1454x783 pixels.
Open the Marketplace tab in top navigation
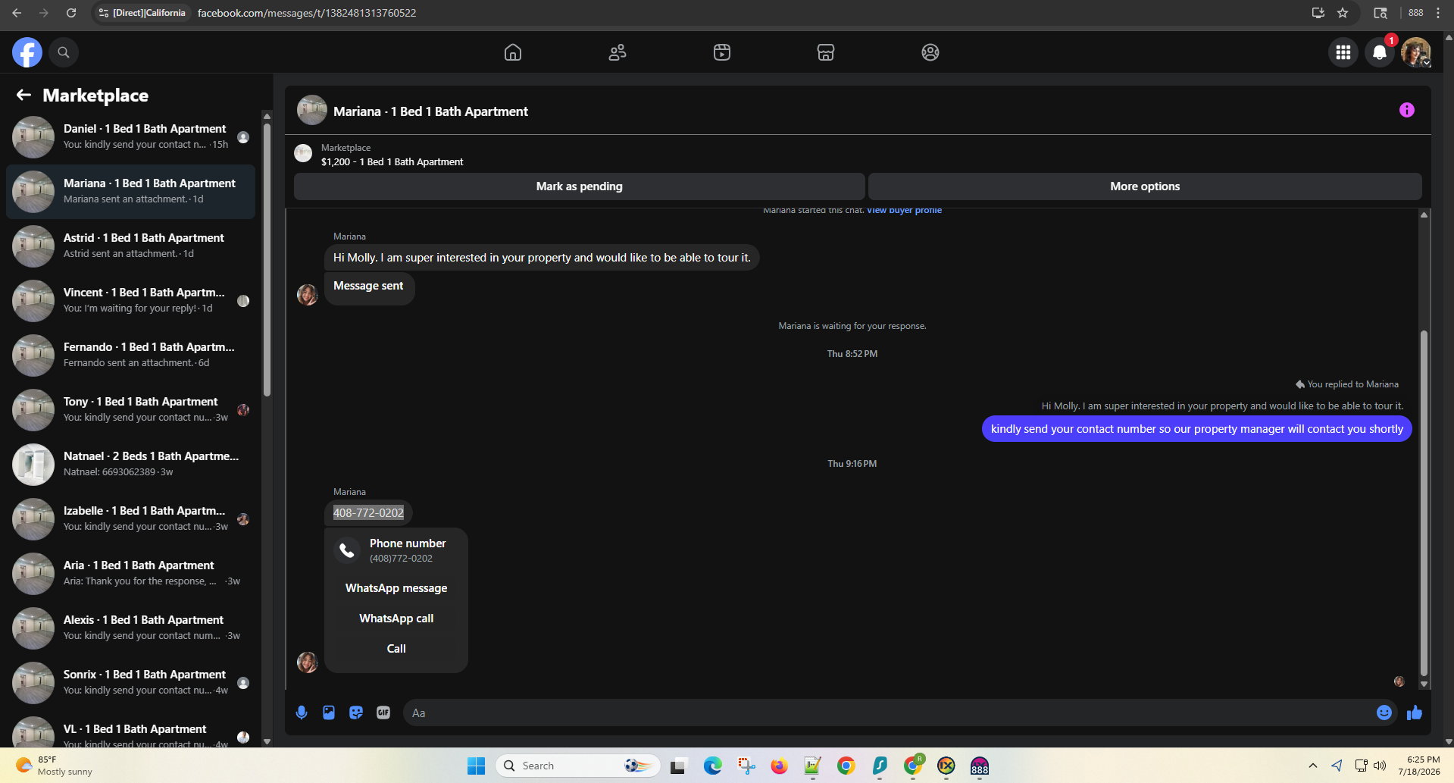pyautogui.click(x=826, y=52)
